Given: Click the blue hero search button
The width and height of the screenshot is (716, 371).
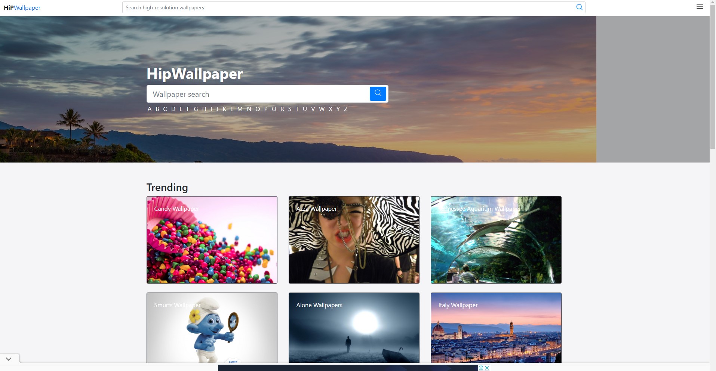Looking at the screenshot, I should tap(378, 93).
